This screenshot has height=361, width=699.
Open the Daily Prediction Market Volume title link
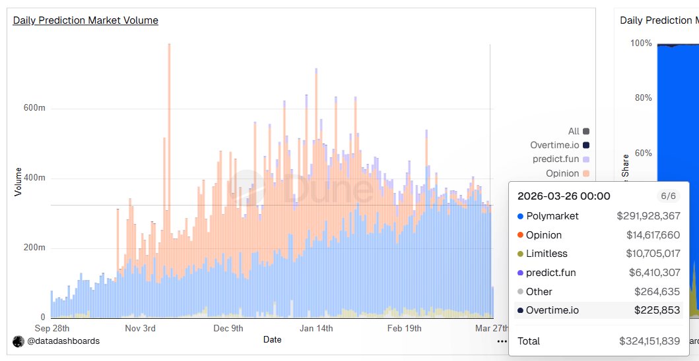pyautogui.click(x=85, y=20)
